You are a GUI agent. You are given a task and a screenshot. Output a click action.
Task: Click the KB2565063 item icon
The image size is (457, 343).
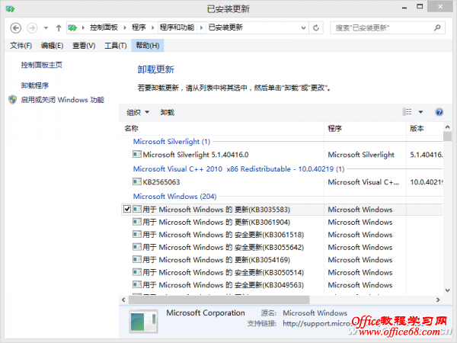pyautogui.click(x=137, y=182)
